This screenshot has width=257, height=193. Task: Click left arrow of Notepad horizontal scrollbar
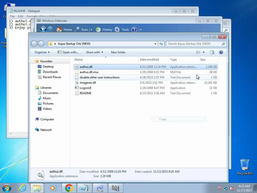pos(11,134)
